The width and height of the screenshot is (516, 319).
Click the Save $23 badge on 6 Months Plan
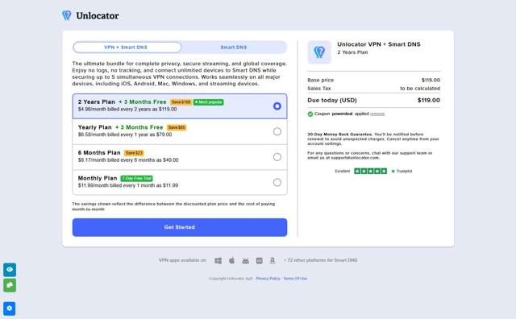[x=134, y=152]
